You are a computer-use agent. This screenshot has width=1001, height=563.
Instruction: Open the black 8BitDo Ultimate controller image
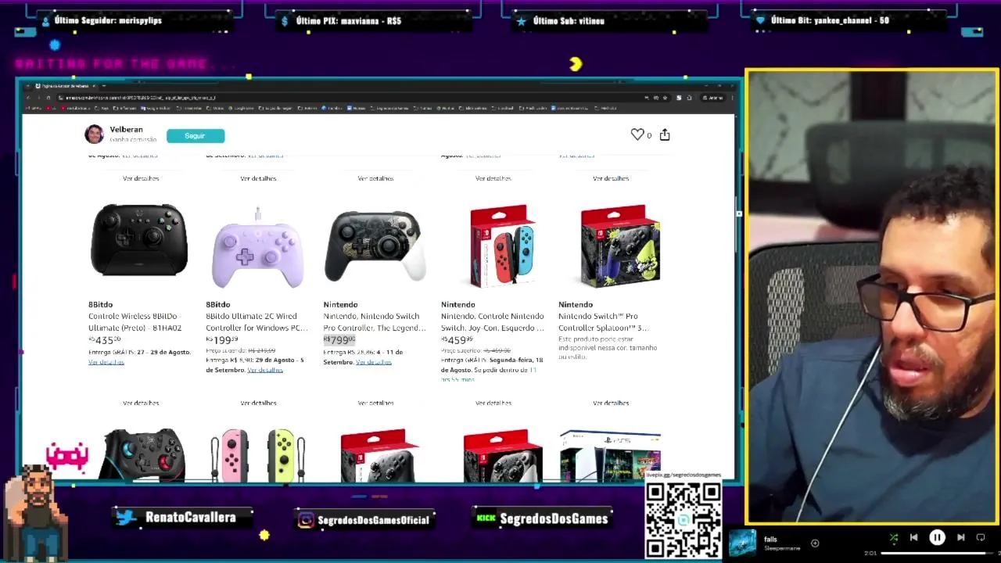point(139,241)
